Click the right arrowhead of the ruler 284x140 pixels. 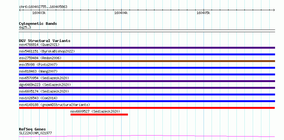pyautogui.click(x=274, y=10)
